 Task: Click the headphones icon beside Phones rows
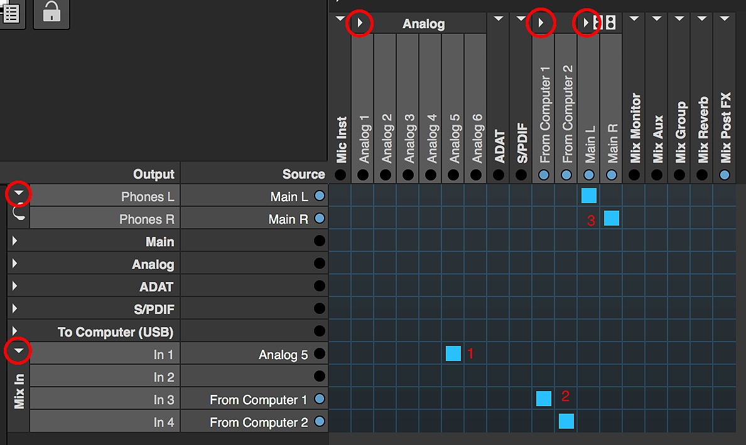pos(19,213)
